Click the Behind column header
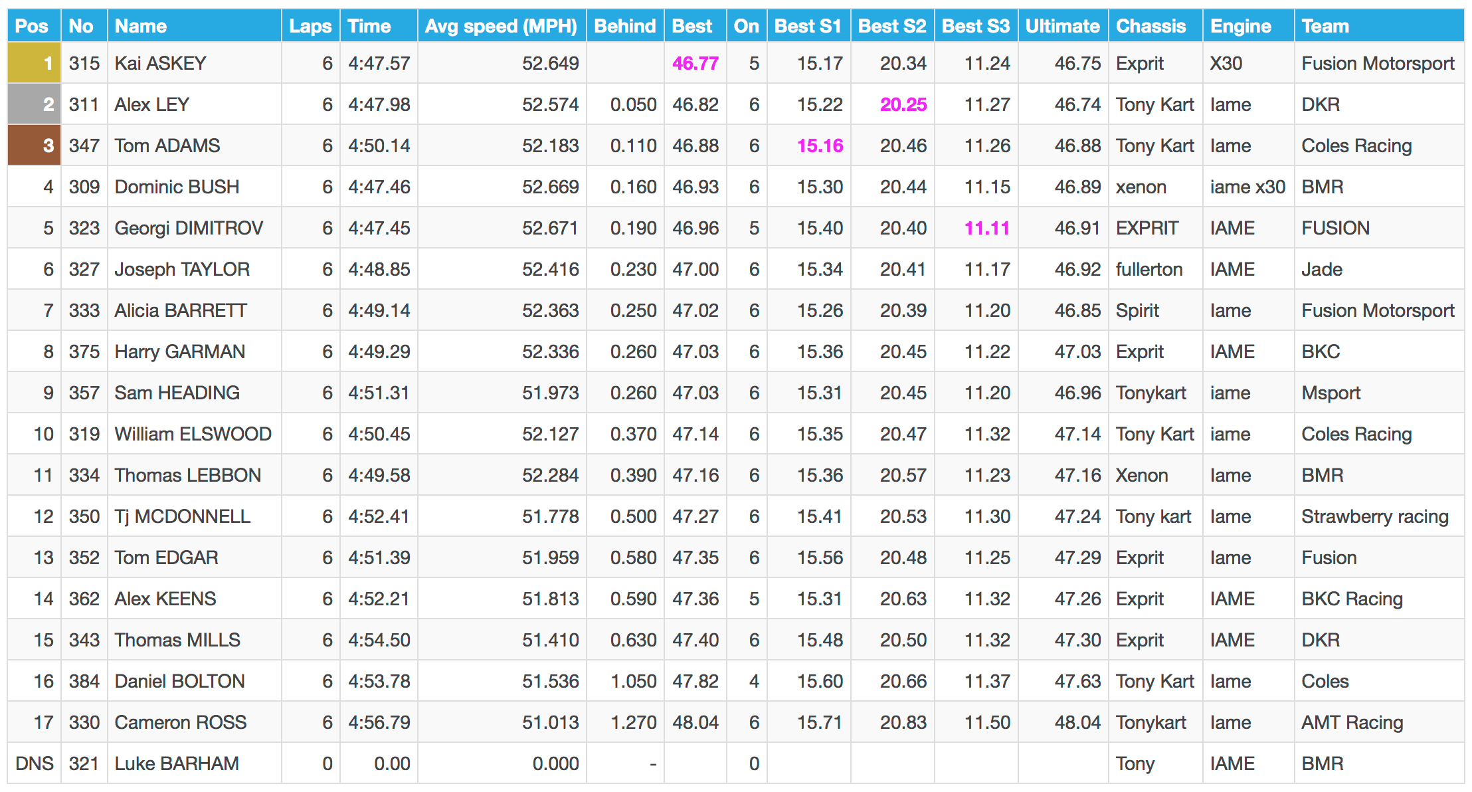 [624, 26]
